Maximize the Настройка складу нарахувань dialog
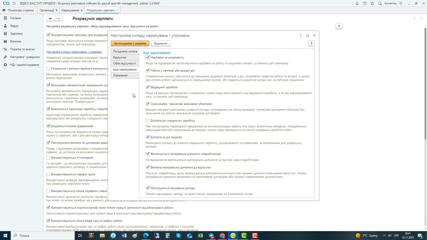Image resolution: width=427 pixels, height=240 pixels. 308,35
